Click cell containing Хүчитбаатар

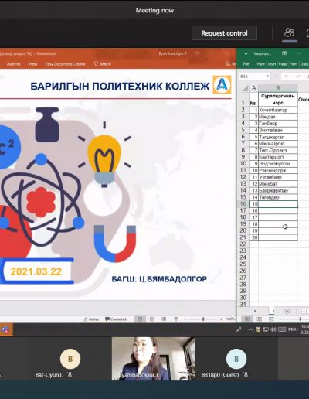[x=278, y=110]
